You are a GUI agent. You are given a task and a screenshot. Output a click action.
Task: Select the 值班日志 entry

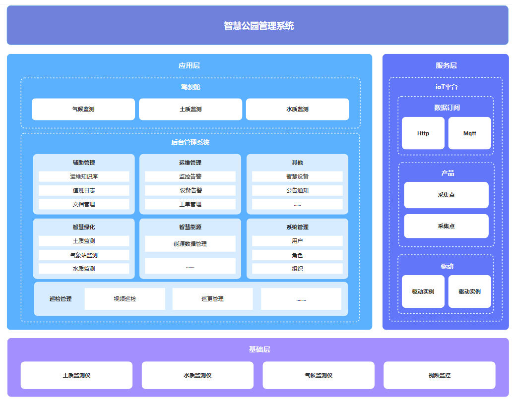[x=84, y=190]
